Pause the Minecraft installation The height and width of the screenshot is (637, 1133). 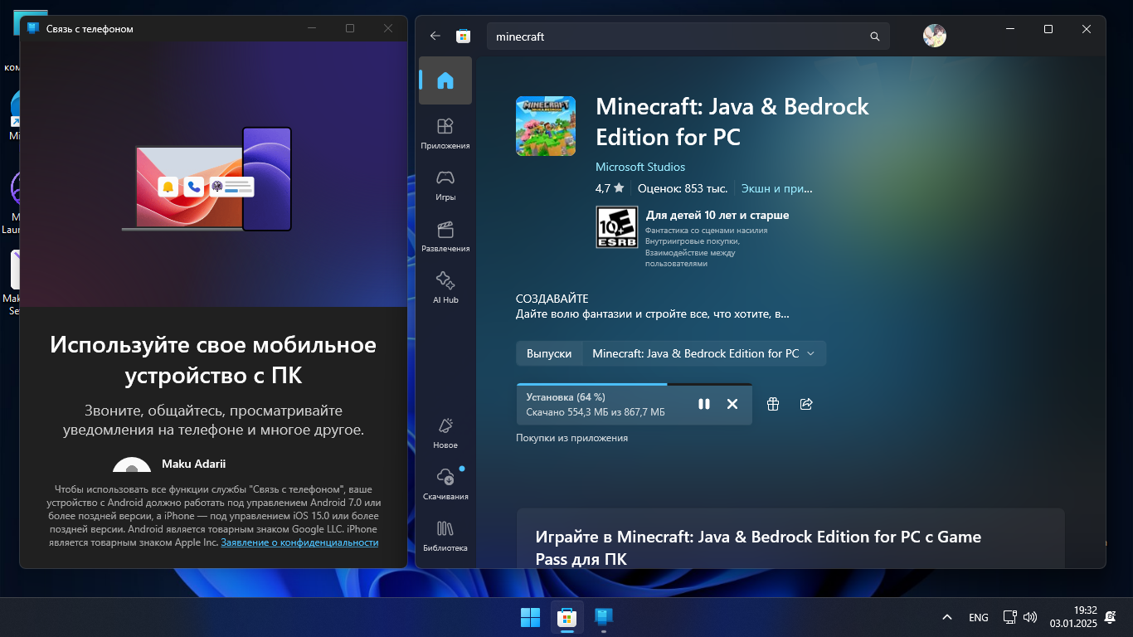coord(704,404)
